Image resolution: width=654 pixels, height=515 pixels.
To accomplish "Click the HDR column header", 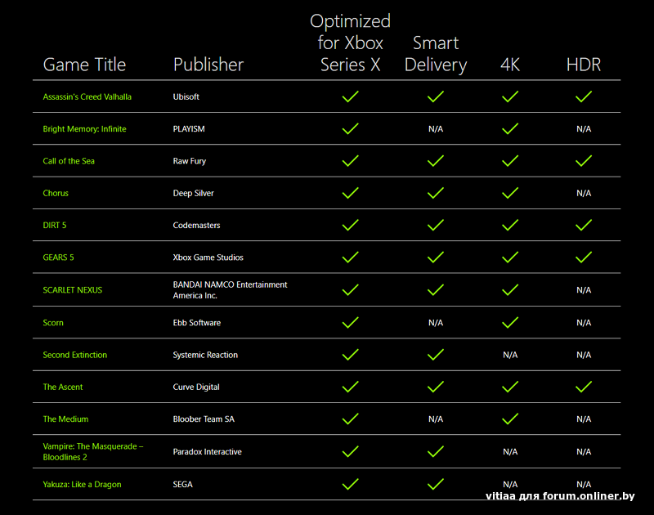I will 584,65.
